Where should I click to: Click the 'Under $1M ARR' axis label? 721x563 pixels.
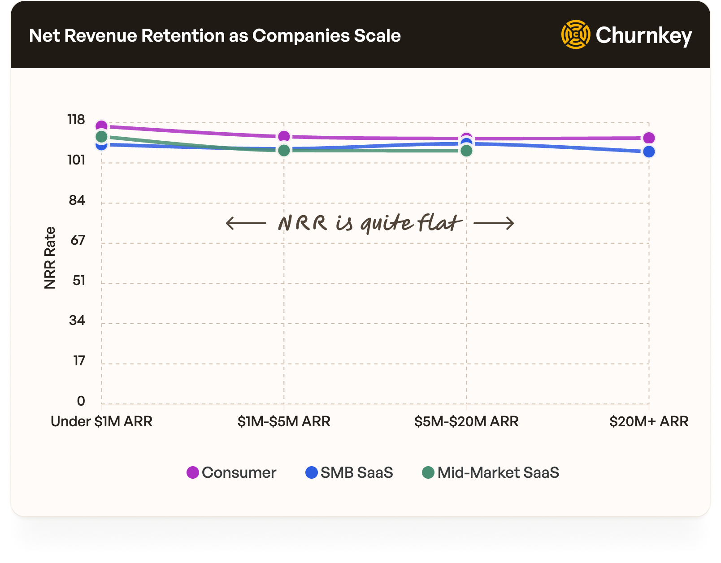102,421
